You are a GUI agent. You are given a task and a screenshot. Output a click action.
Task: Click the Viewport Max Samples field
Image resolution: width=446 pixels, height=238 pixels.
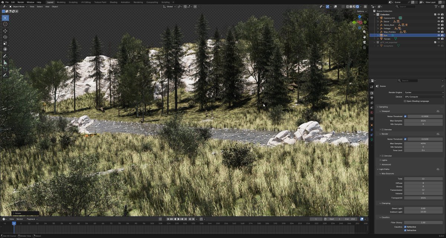(424, 121)
